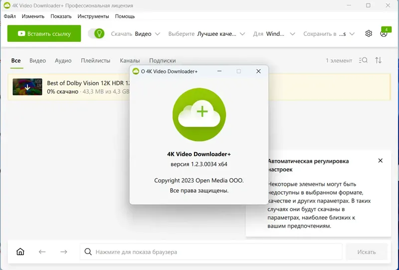Open the account profile icon with badge
Viewport: 399px width, 270px height.
click(x=384, y=33)
